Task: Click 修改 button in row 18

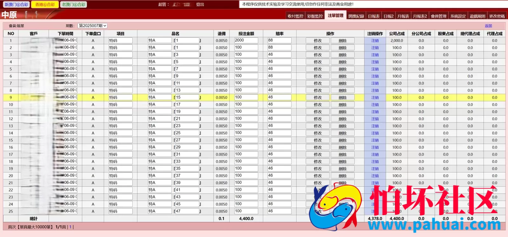Action: tap(318, 162)
